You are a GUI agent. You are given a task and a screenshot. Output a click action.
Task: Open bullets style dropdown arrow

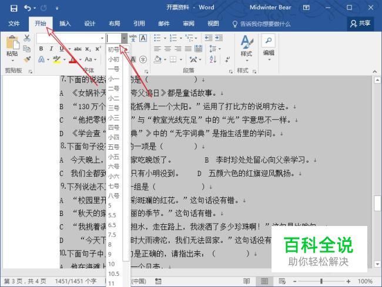pos(165,38)
